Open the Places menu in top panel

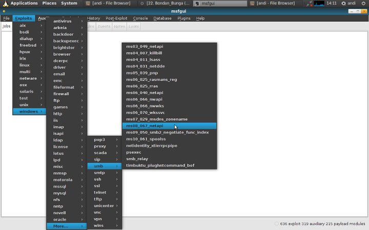pos(50,3)
